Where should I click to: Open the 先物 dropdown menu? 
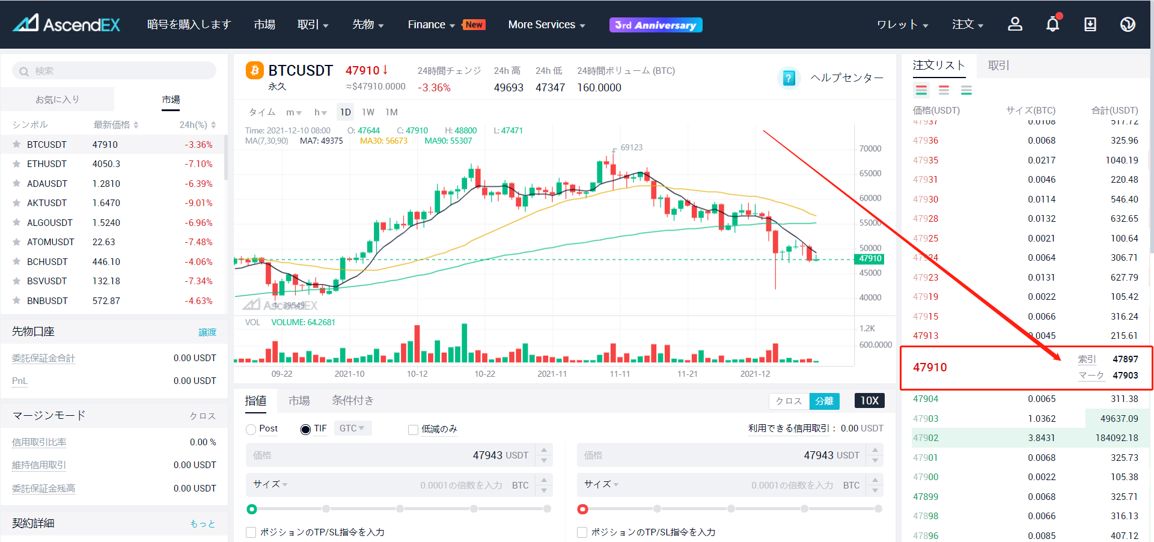coord(368,25)
